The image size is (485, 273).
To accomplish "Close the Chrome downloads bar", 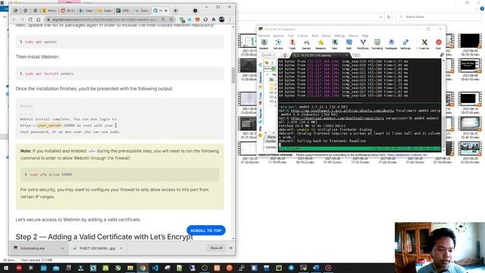I will tap(230, 248).
